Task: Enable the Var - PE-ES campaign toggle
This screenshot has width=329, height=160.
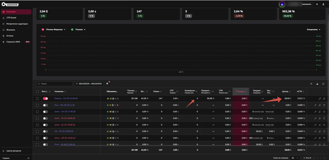Action: click(x=45, y=131)
